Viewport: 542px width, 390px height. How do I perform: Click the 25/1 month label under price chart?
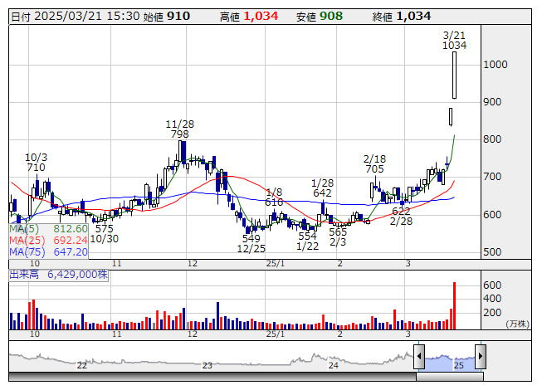276,264
